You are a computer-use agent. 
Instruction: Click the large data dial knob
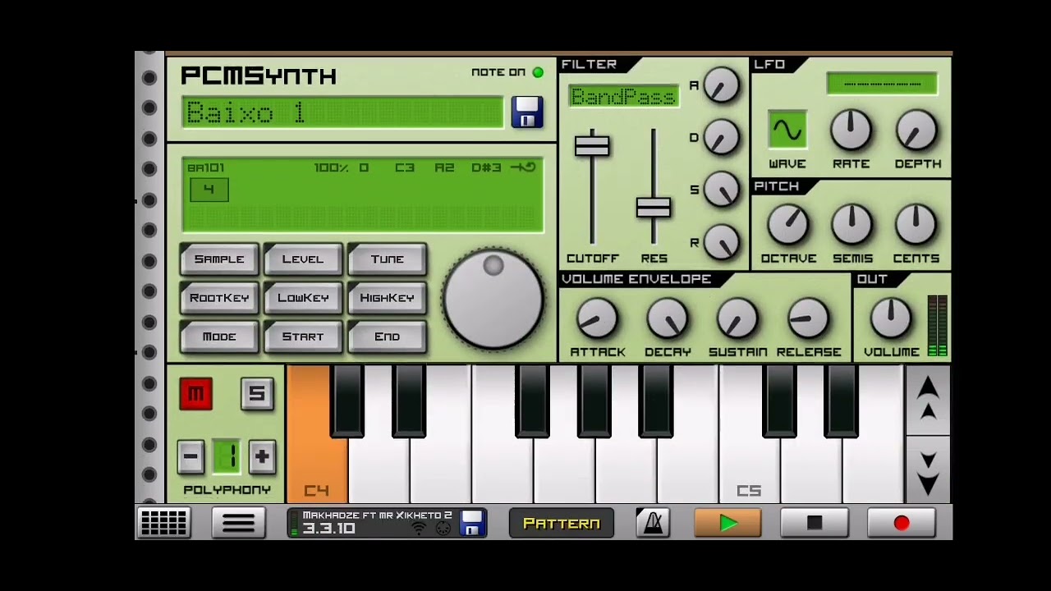[x=493, y=300]
